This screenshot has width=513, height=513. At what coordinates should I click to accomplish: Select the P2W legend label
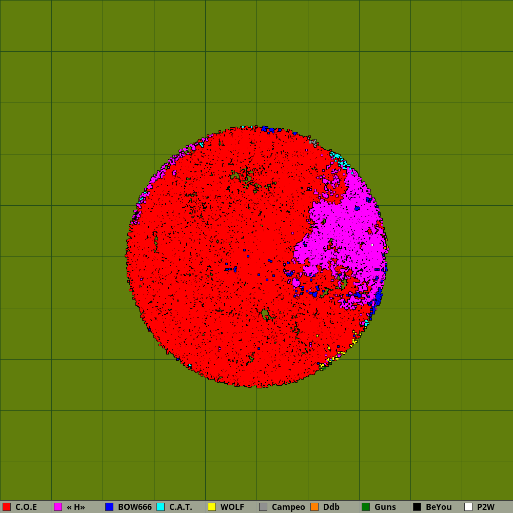(x=486, y=507)
